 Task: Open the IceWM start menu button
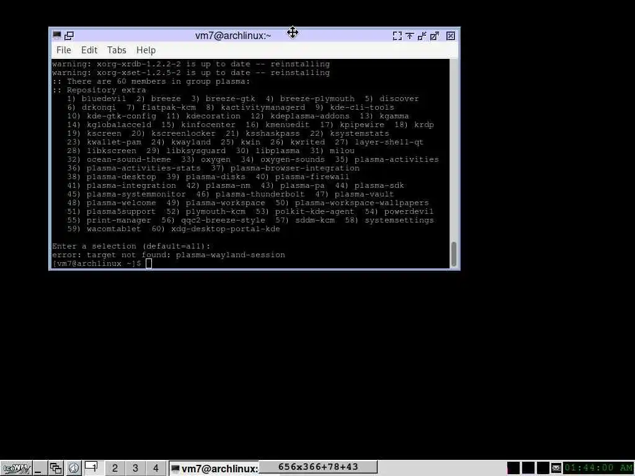click(x=16, y=469)
